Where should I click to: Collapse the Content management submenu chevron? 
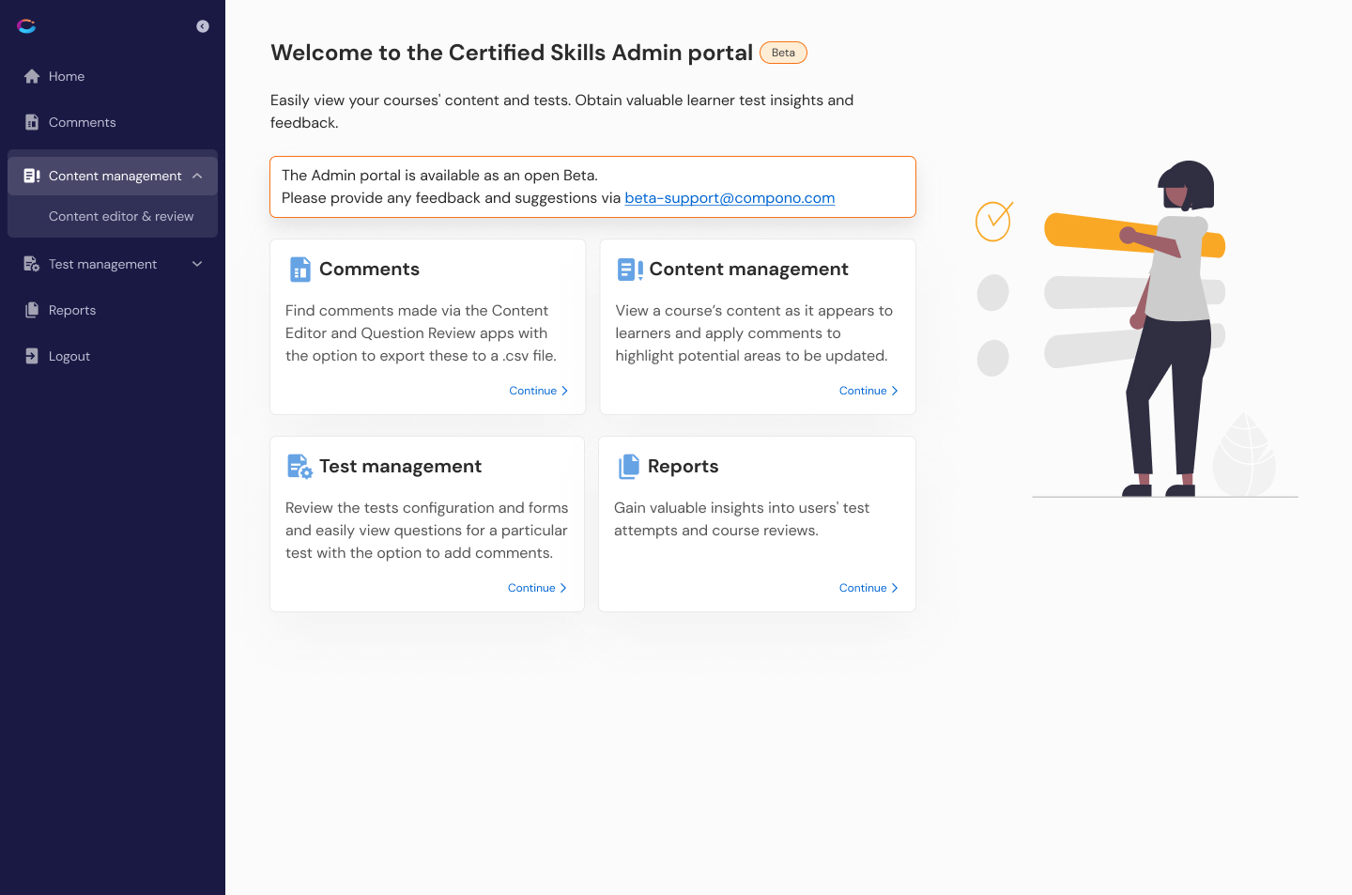pos(197,176)
